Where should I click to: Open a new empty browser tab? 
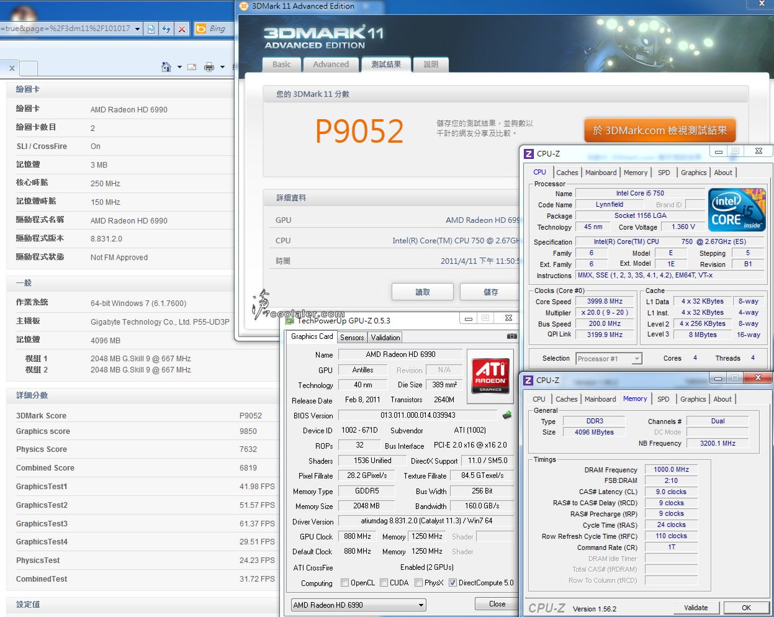(29, 68)
